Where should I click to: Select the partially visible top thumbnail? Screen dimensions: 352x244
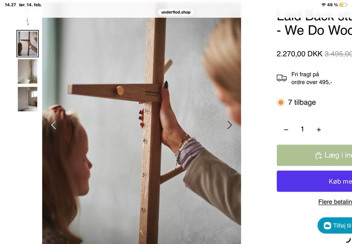coord(27,22)
